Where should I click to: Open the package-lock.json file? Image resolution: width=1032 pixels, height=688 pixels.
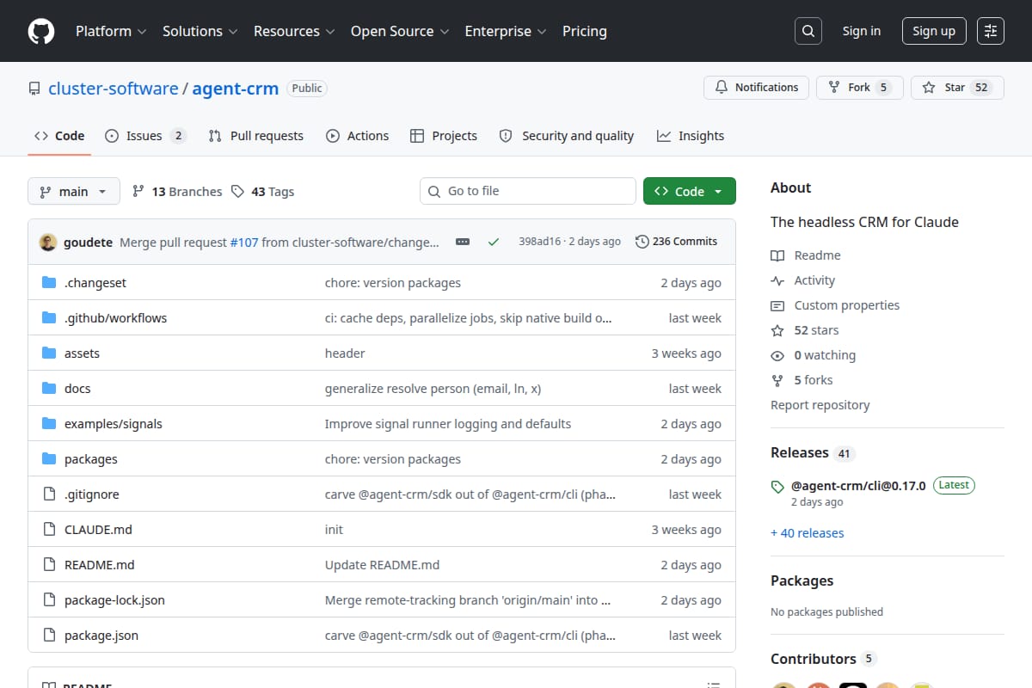114,600
